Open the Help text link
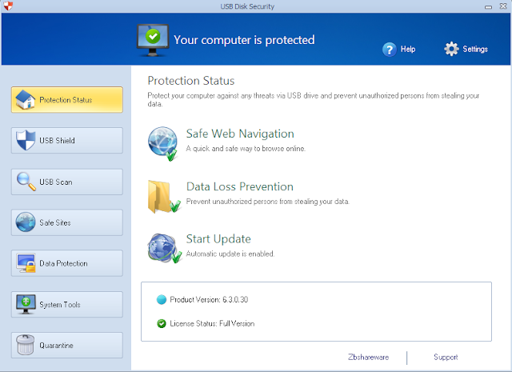512x372 pixels. (408, 50)
